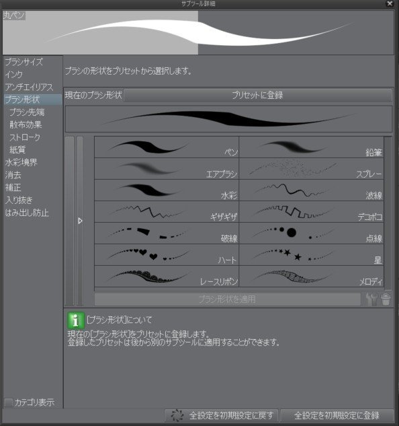Viewport: 399px width, 426px height.
Task: Open the インク category
Action: (33, 75)
